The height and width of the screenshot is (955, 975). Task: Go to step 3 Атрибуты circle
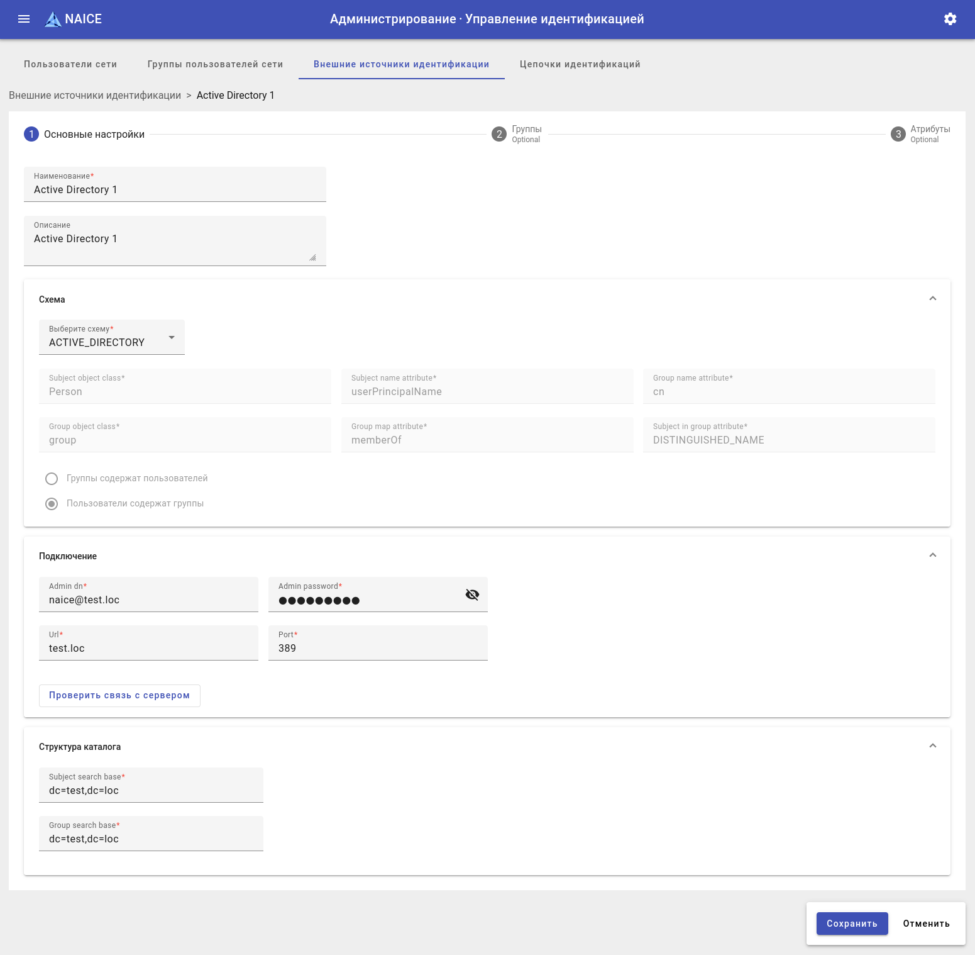point(898,134)
